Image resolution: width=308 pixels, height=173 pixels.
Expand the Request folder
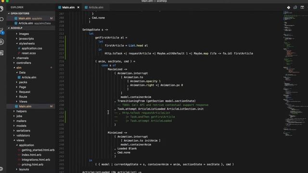(25, 92)
